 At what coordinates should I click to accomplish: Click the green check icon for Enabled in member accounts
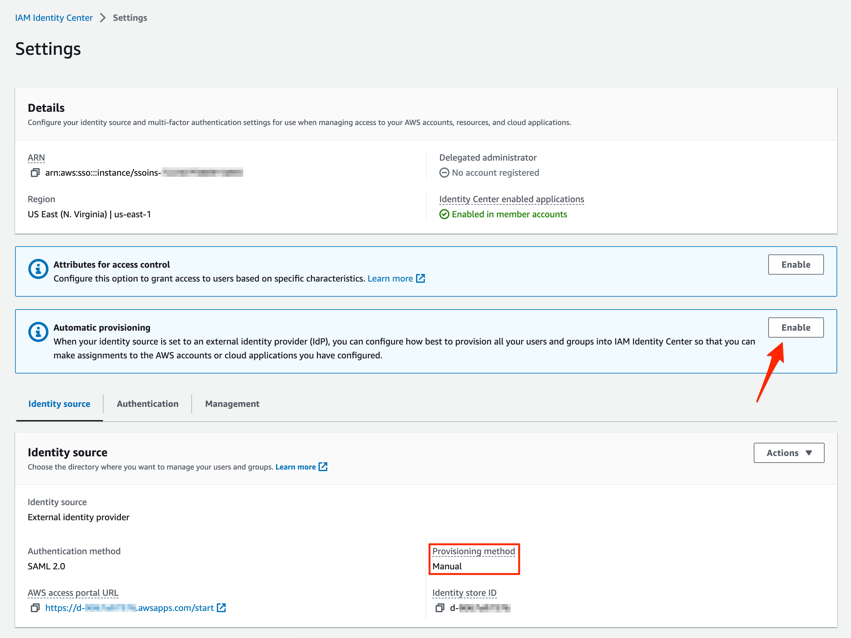[444, 214]
